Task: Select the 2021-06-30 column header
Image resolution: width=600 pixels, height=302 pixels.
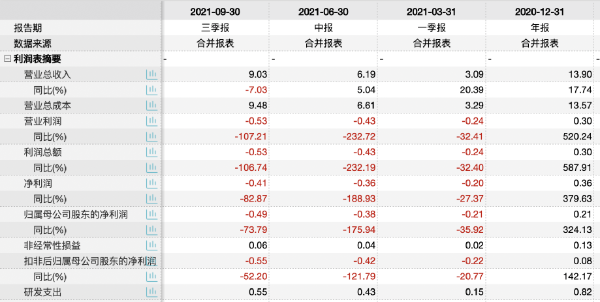Action: click(324, 12)
